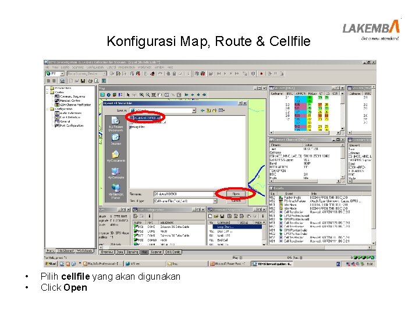Click the Create New Folder icon

[x=214, y=110]
